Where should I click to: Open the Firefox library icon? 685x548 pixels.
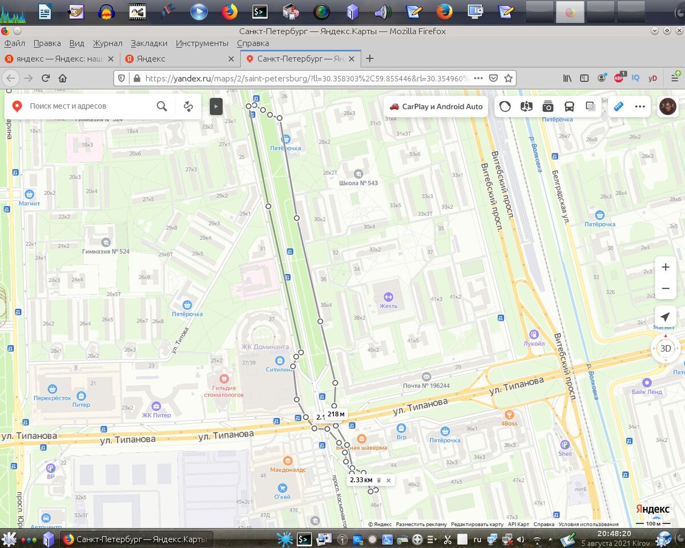click(567, 78)
